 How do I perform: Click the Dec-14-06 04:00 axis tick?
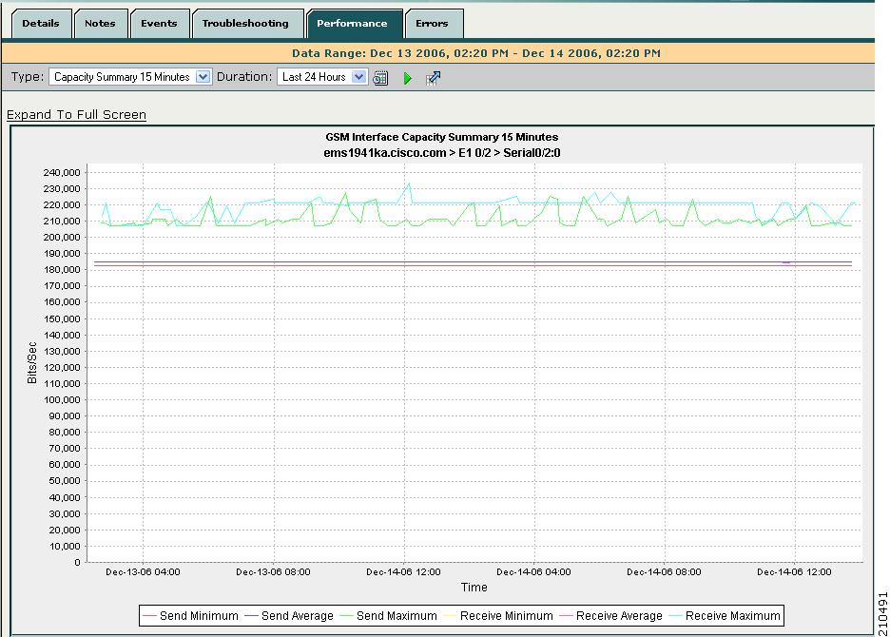click(533, 571)
